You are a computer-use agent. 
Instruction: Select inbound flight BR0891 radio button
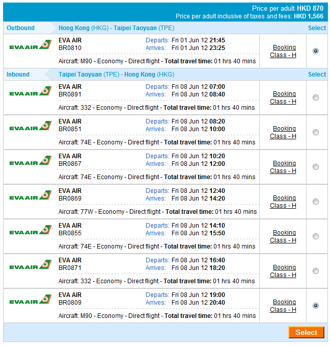pyautogui.click(x=316, y=97)
